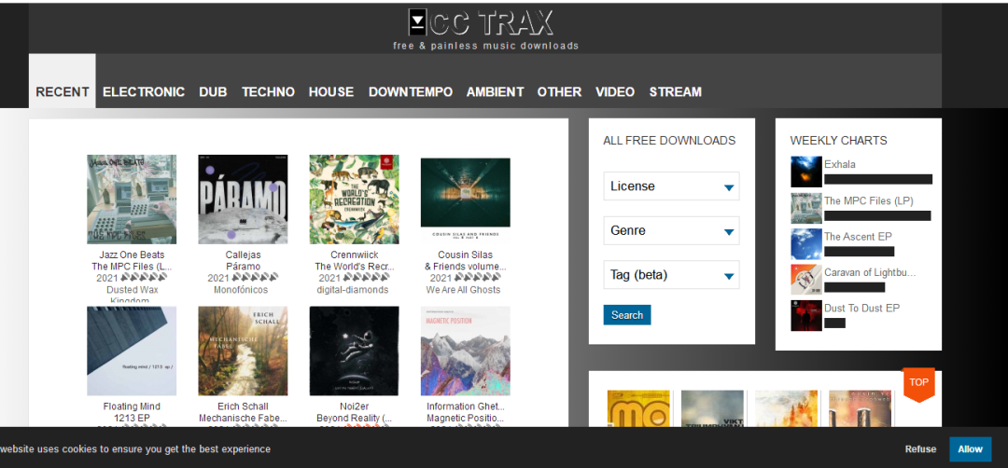
Task: Expand the Tag (beta) dropdown
Action: click(671, 275)
